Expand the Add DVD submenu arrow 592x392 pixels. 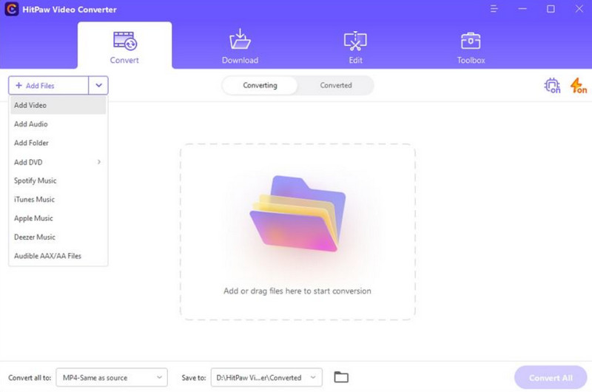click(99, 162)
